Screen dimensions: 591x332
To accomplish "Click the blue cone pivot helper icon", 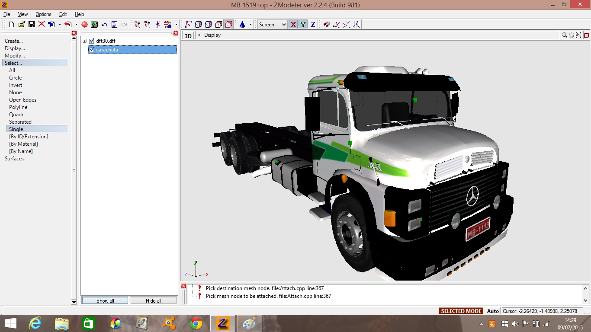I will coord(242,25).
